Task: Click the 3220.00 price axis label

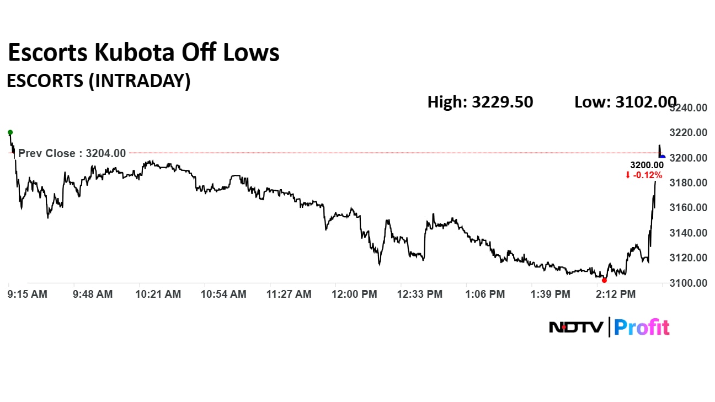Action: (x=689, y=133)
